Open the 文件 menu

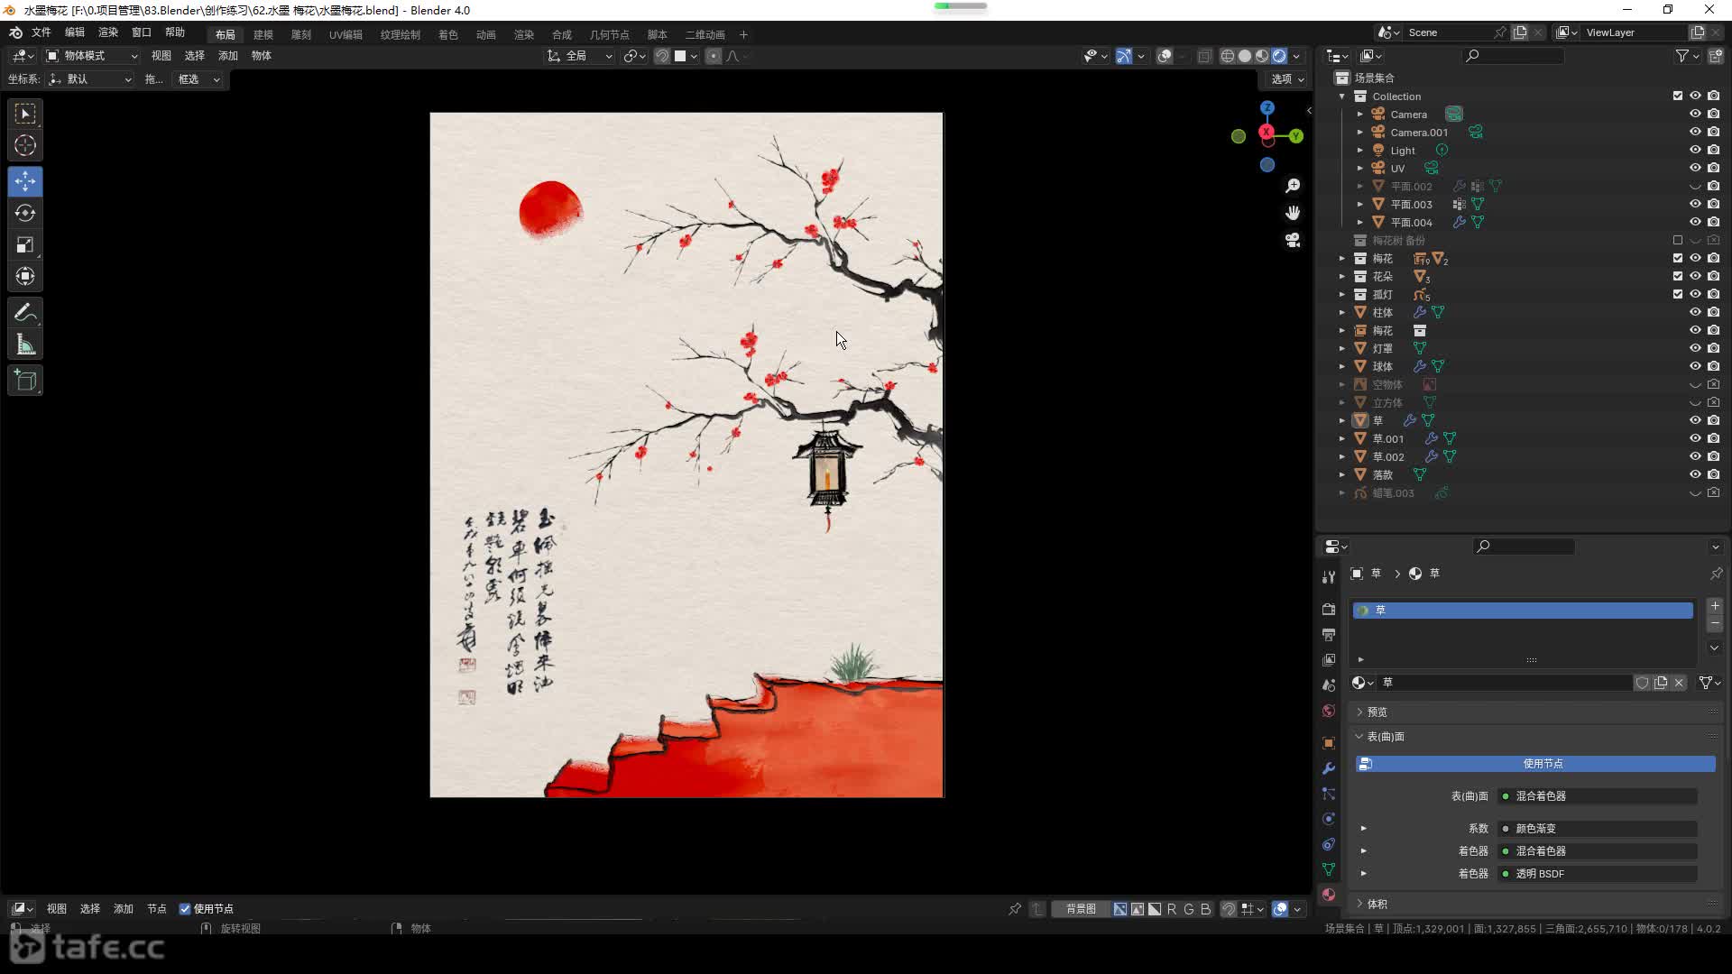click(x=41, y=32)
